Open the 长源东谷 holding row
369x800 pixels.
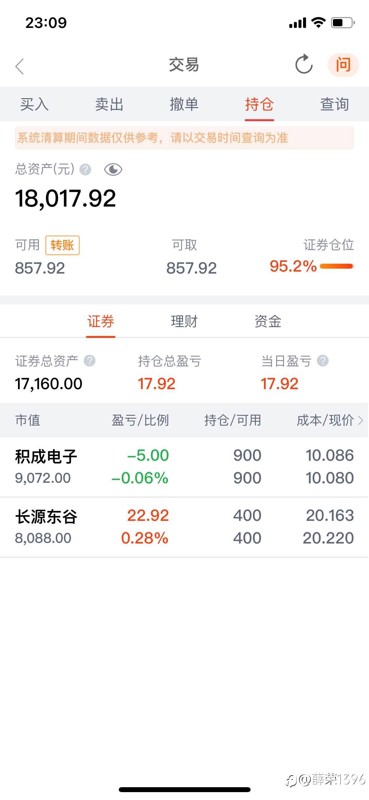click(184, 526)
